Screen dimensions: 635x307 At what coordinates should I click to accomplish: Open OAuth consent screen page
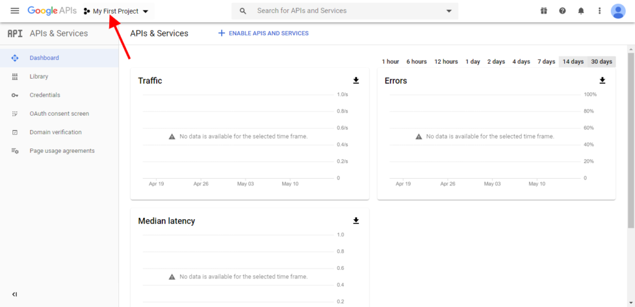(59, 113)
